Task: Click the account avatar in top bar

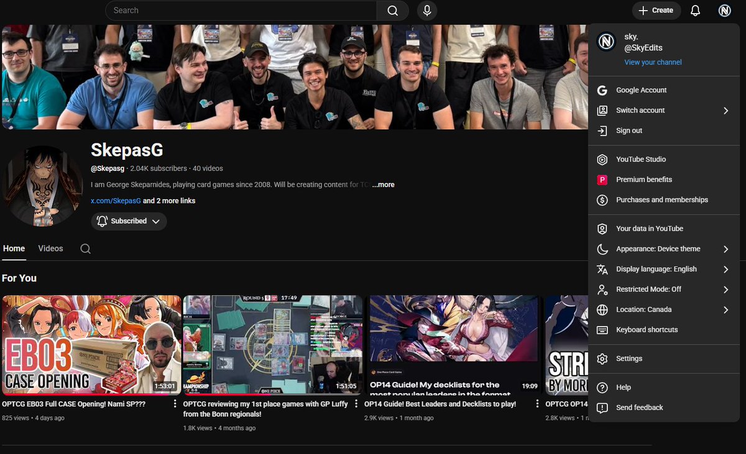Action: click(x=724, y=11)
